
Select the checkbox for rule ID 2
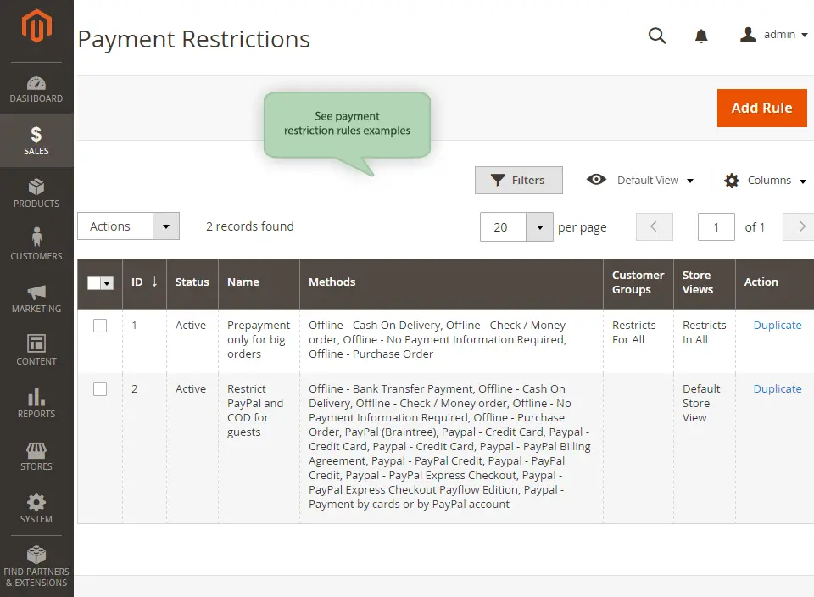click(x=100, y=388)
